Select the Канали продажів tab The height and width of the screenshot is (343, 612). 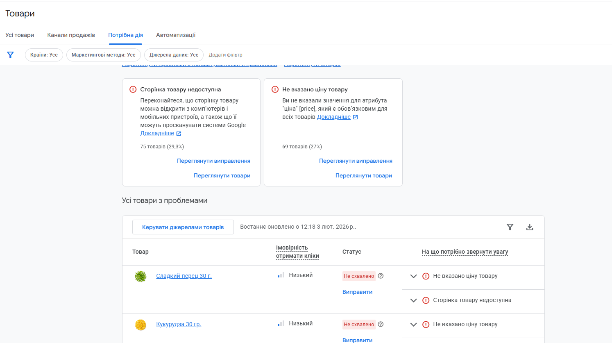[71, 35]
